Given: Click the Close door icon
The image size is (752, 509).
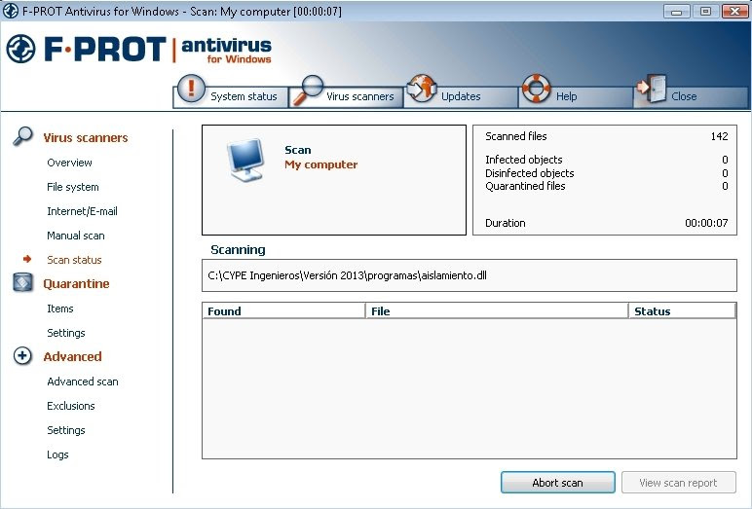Looking at the screenshot, I should 652,89.
